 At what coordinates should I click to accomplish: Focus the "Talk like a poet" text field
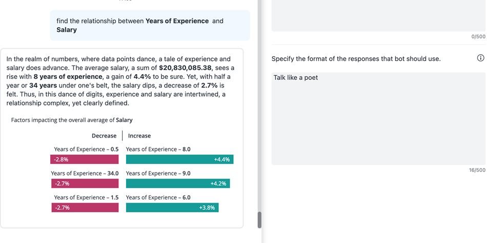[x=378, y=118]
